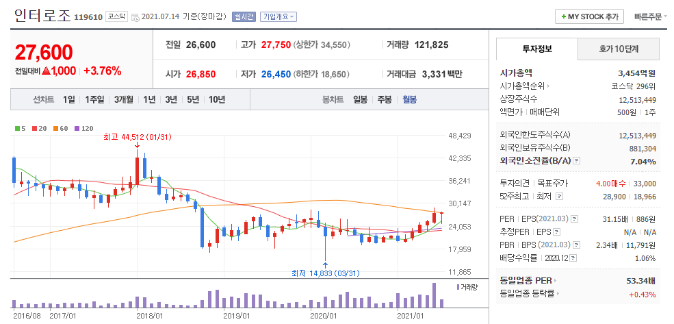This screenshot has width=674, height=324.
Task: Click the red 20-period moving average swatch
Action: (34, 128)
